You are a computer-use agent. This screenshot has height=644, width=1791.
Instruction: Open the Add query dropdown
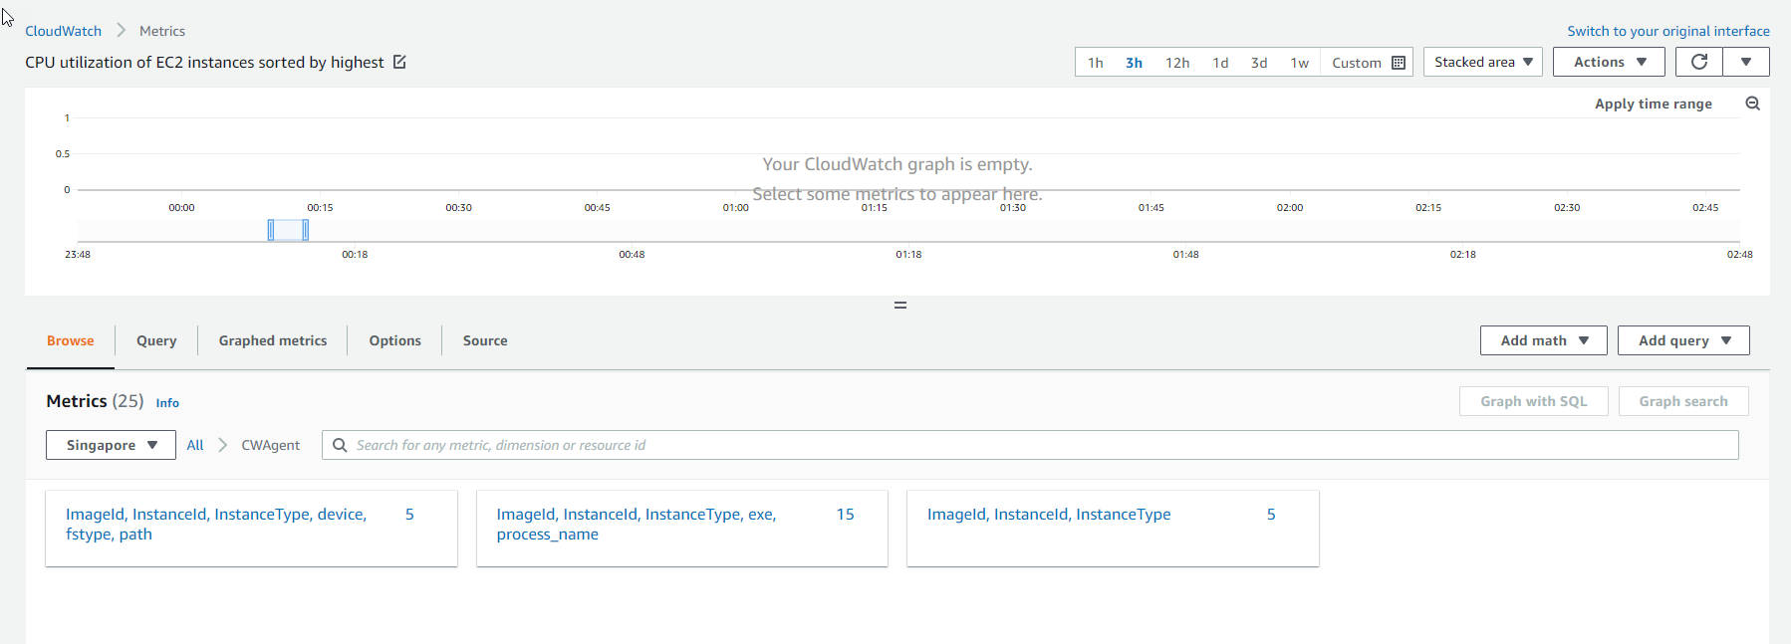(1683, 340)
